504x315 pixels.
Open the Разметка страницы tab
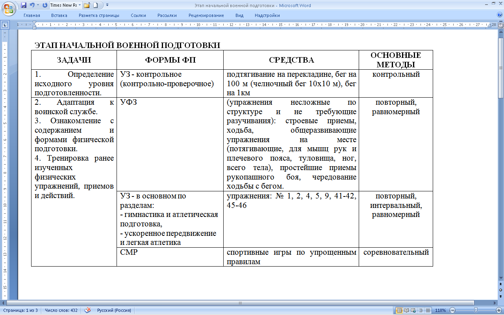[x=99, y=15]
